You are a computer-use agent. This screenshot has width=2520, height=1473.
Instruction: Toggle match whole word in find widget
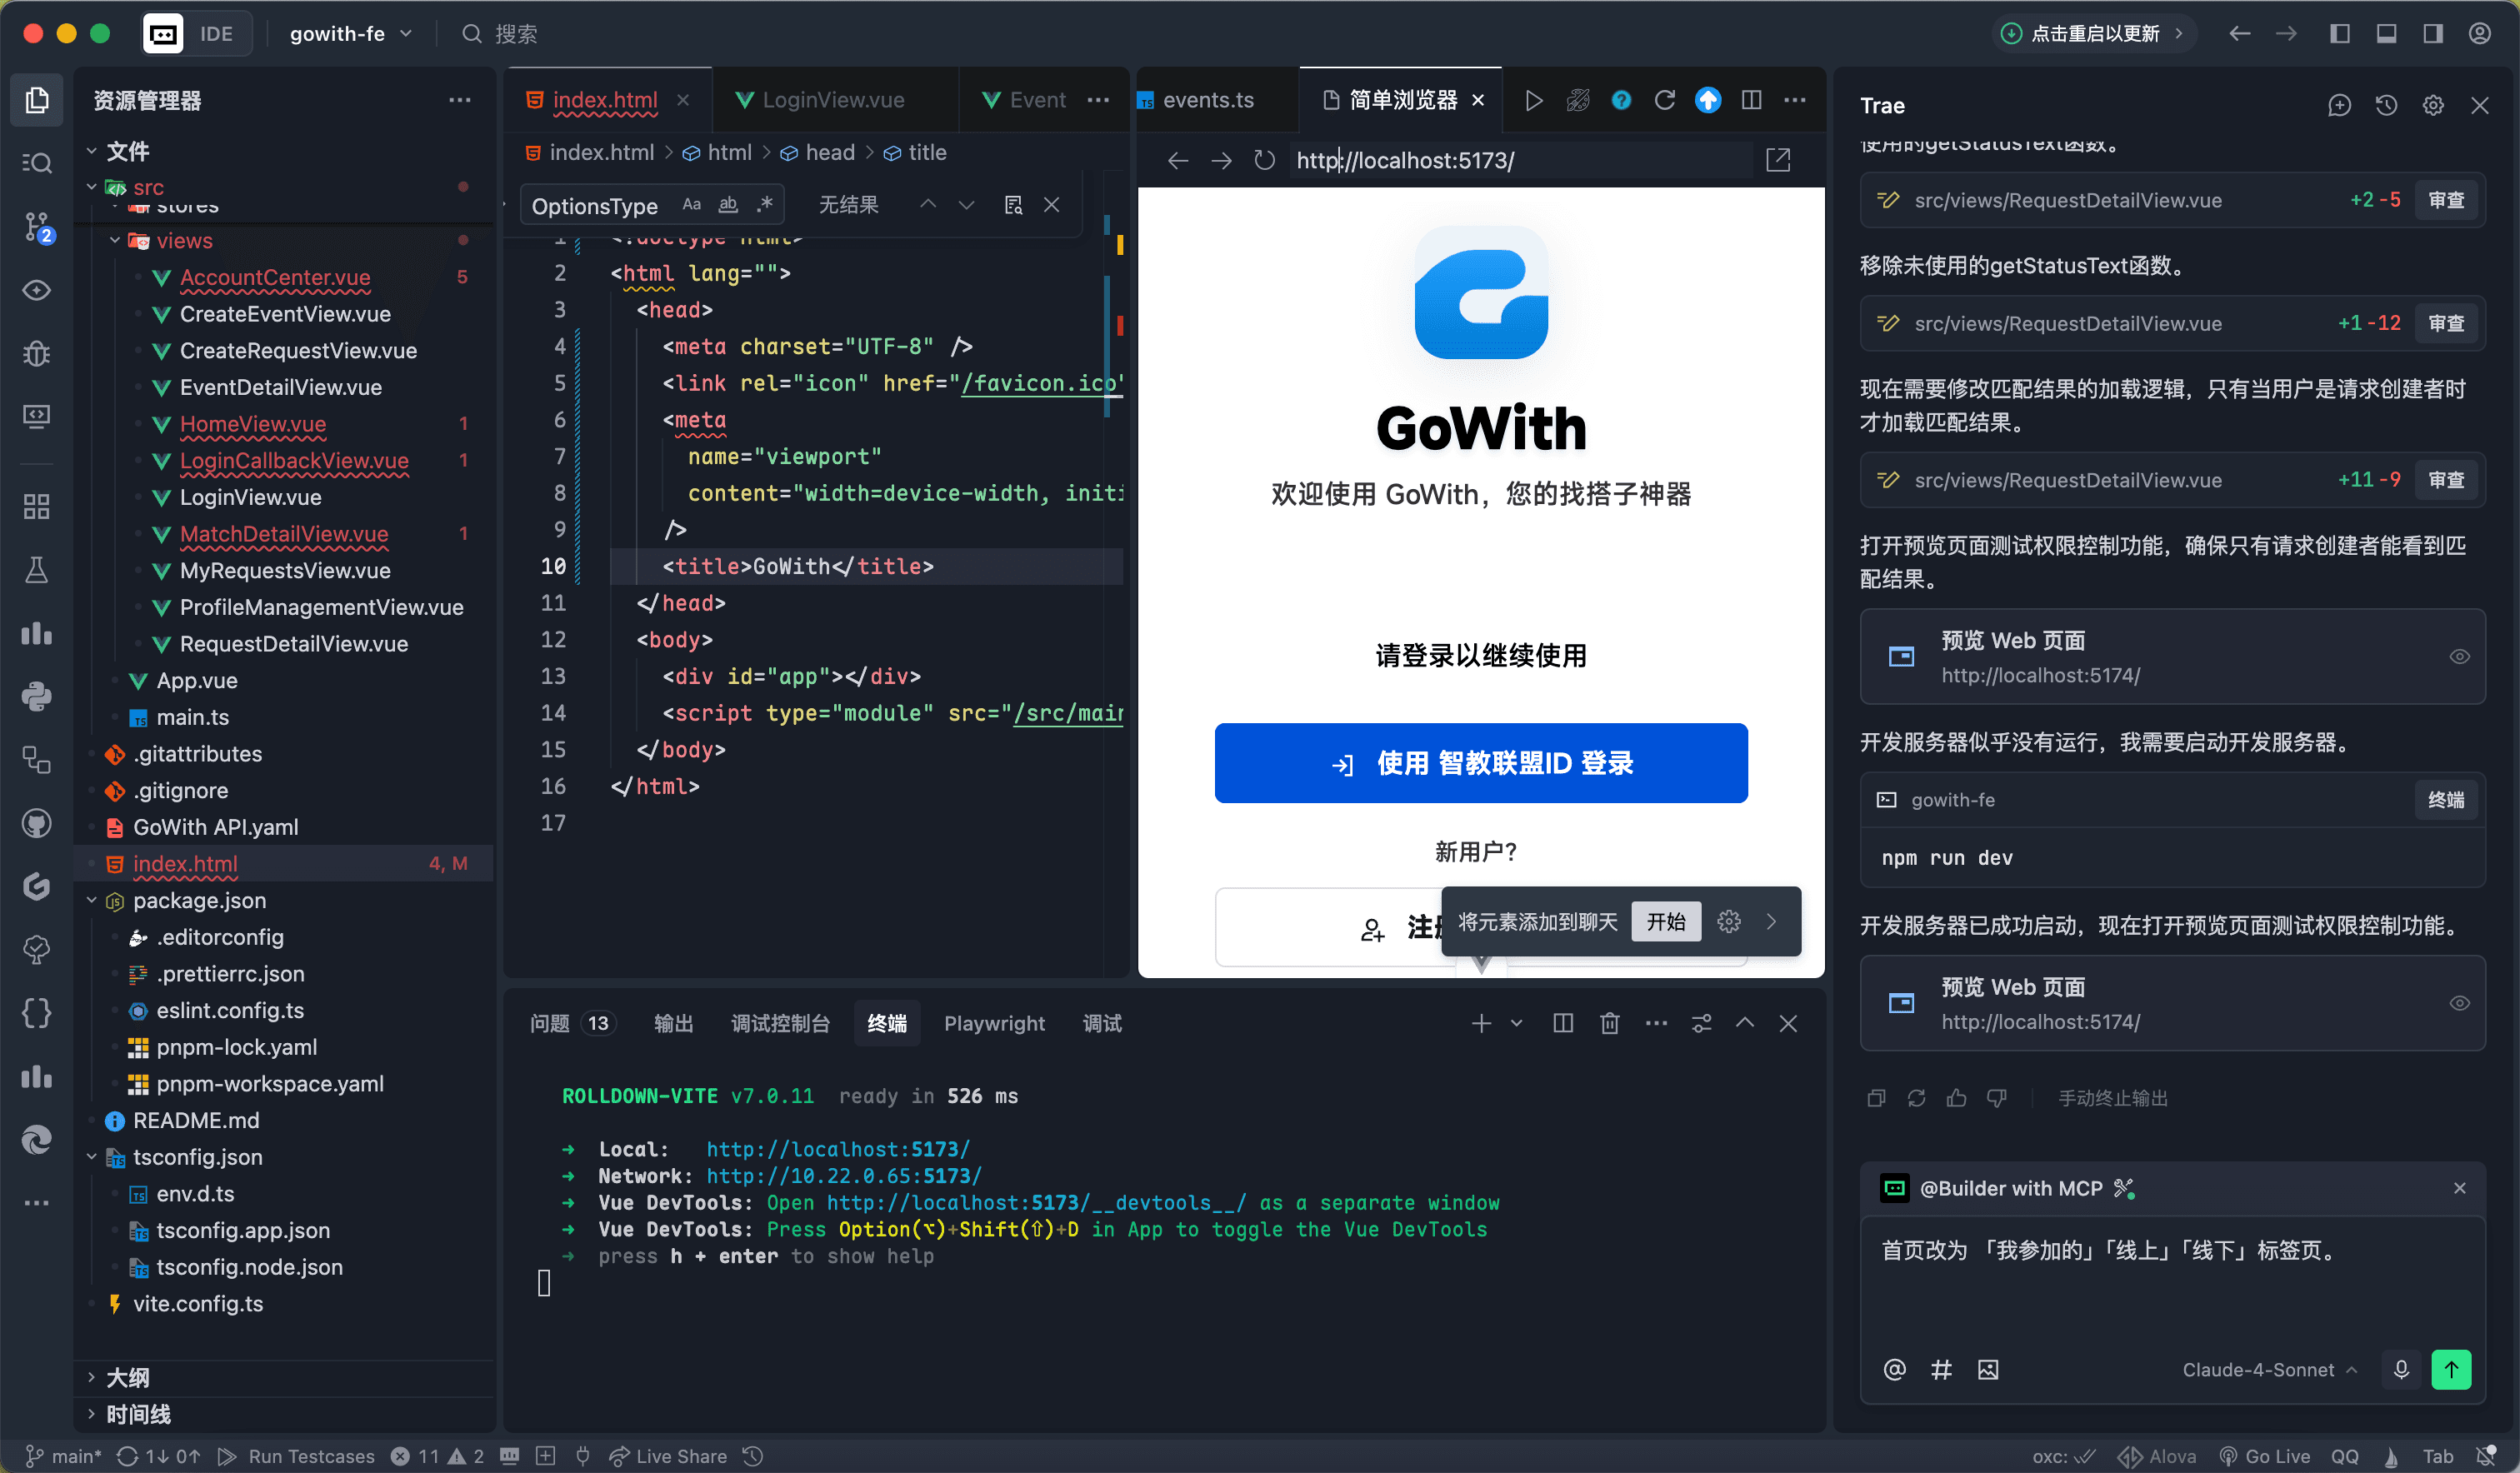(x=728, y=205)
